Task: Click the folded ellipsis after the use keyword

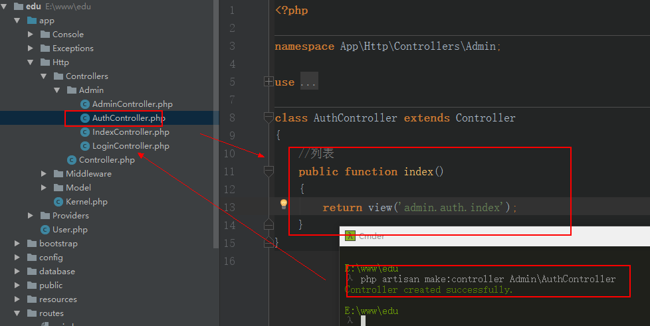Action: (308, 82)
